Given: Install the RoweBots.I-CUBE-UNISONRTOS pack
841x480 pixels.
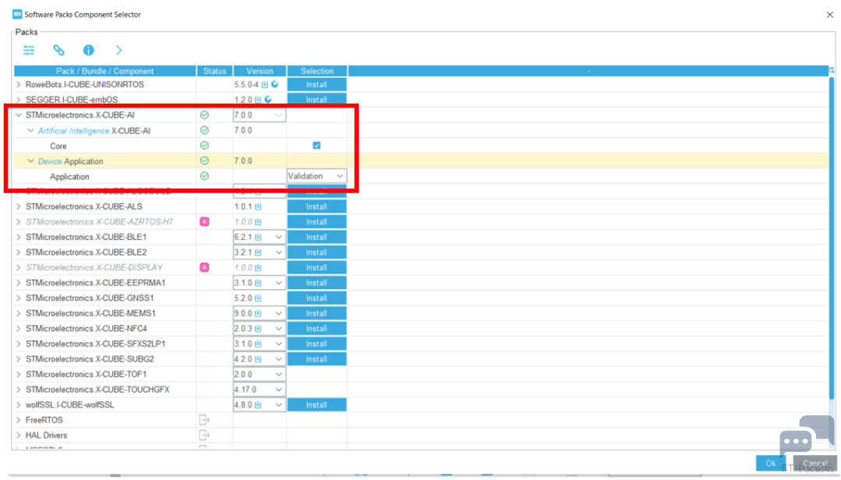Looking at the screenshot, I should click(x=316, y=85).
